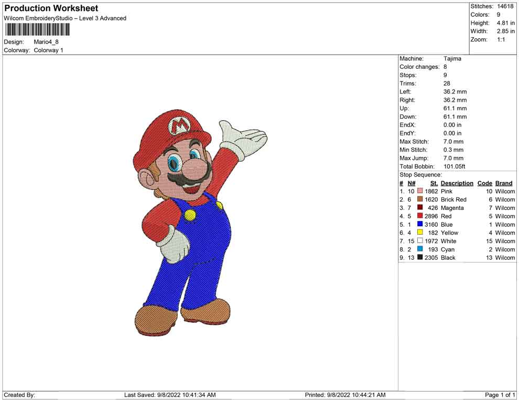Viewport: 519px width, 400px height.
Task: Click the Magenta thread swatch
Action: pyautogui.click(x=420, y=208)
